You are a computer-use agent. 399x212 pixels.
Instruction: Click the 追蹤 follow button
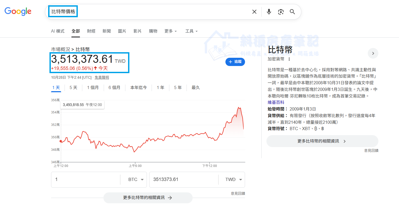[x=235, y=62]
